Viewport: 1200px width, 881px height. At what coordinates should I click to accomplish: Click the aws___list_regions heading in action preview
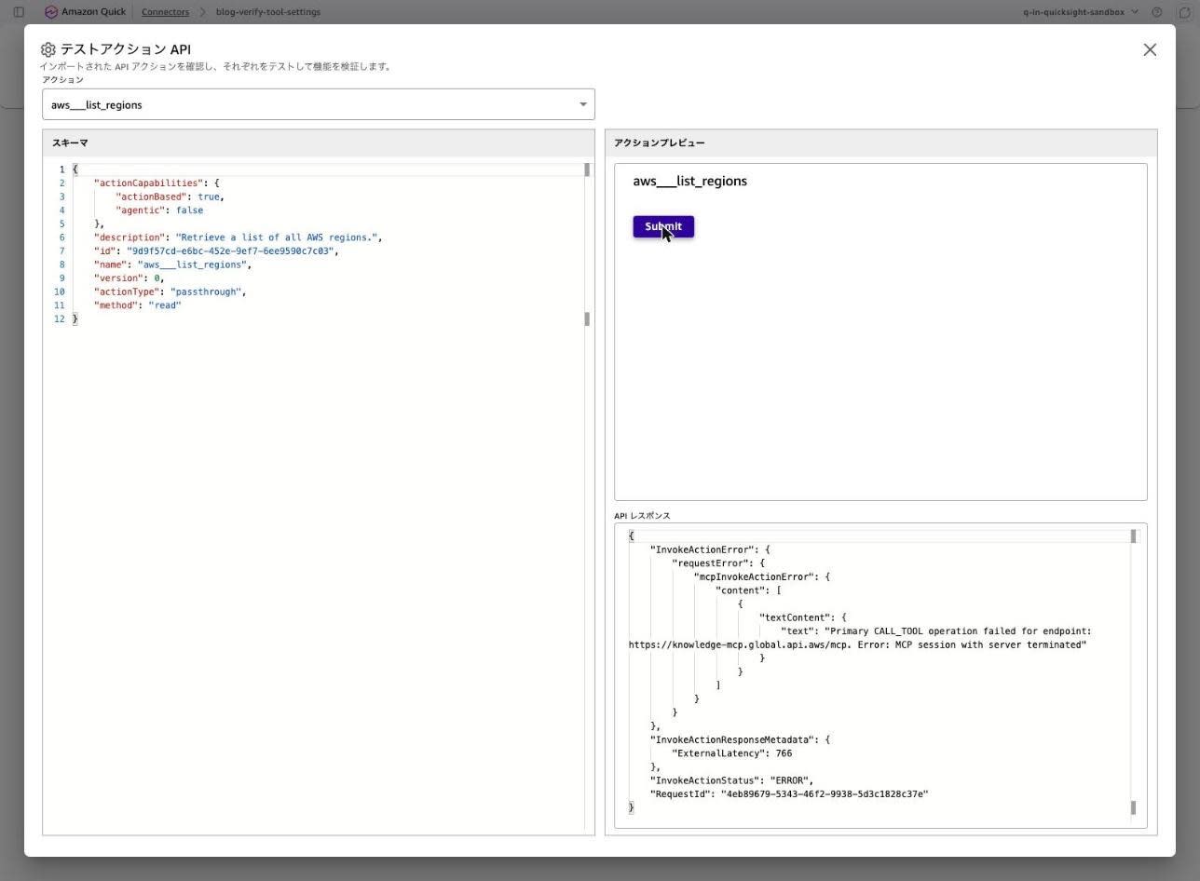(x=689, y=181)
